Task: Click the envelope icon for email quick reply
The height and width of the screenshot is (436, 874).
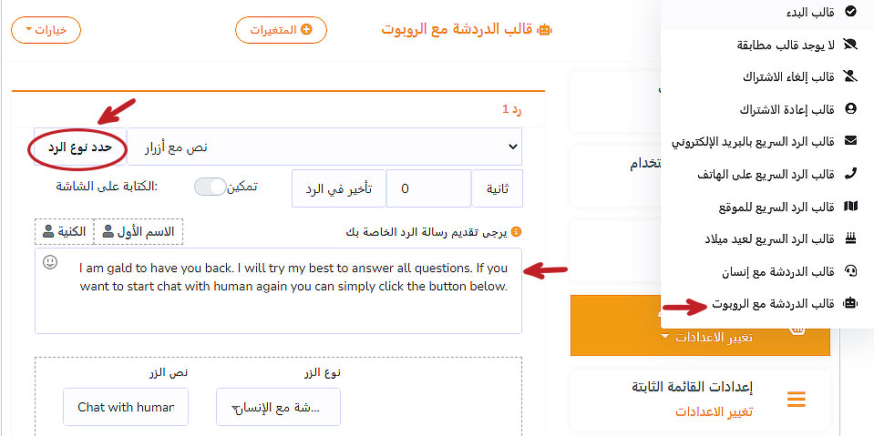Action: point(851,141)
